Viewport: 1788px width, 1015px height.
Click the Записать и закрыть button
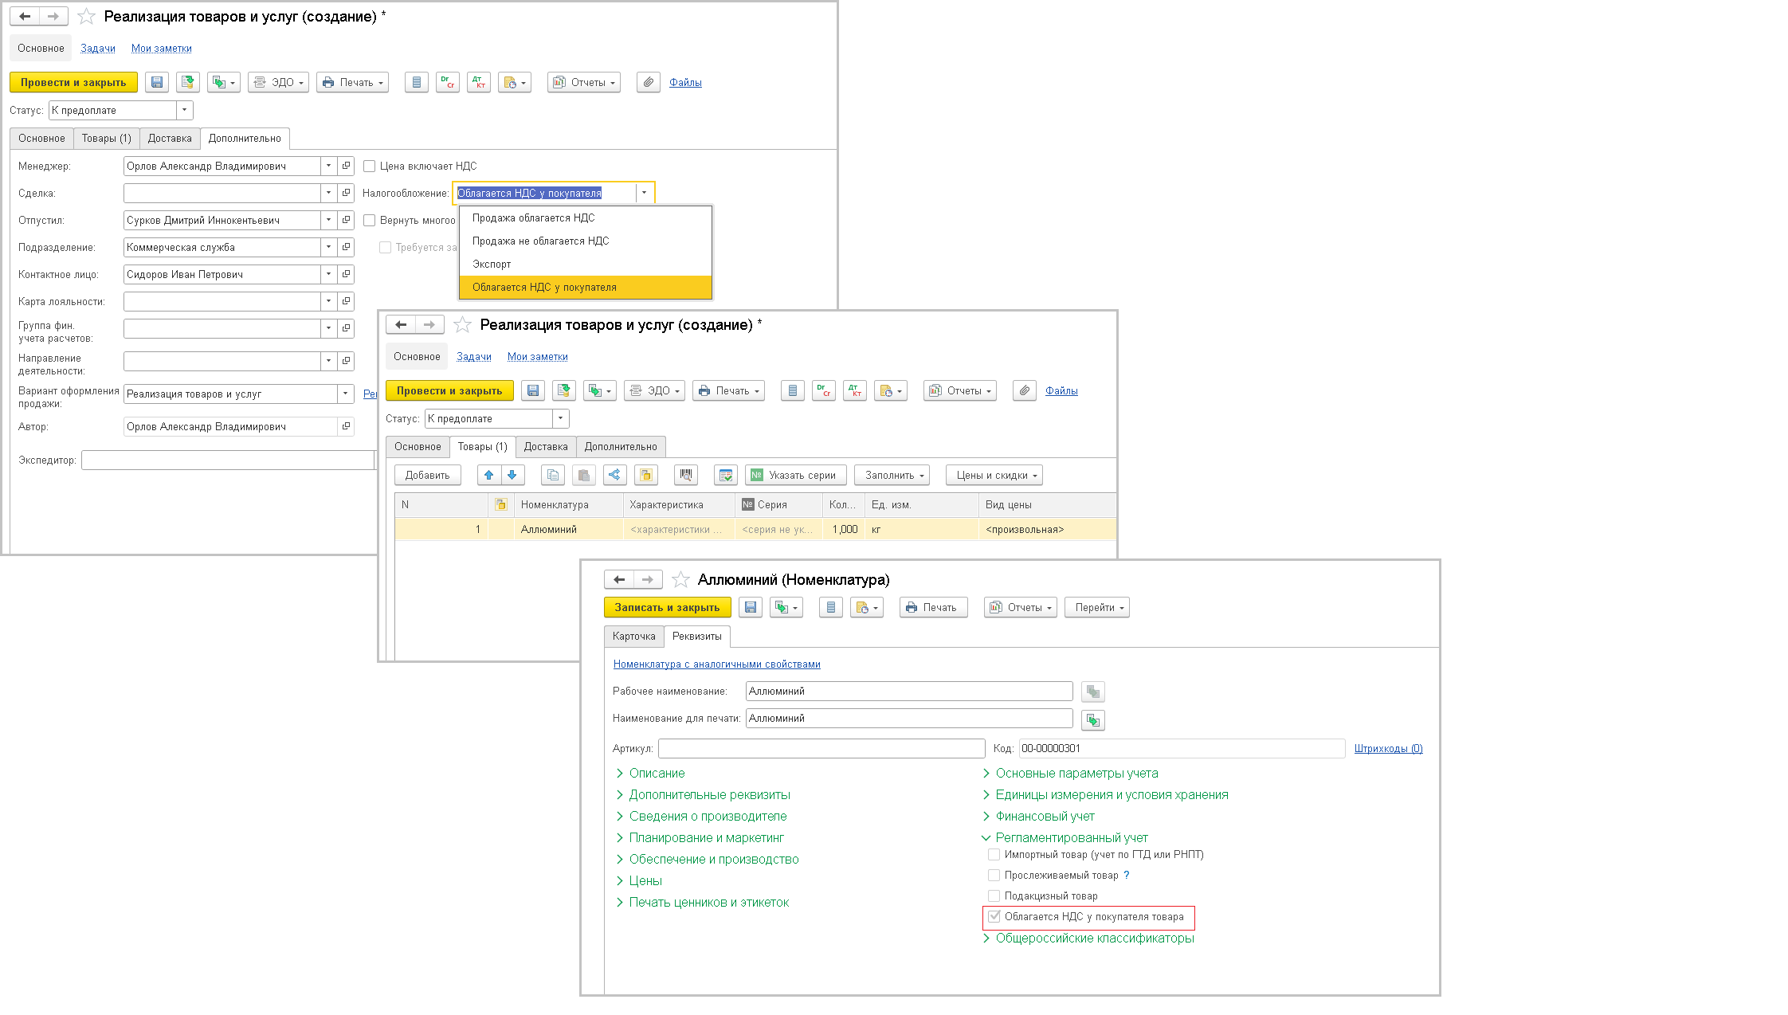tap(667, 608)
